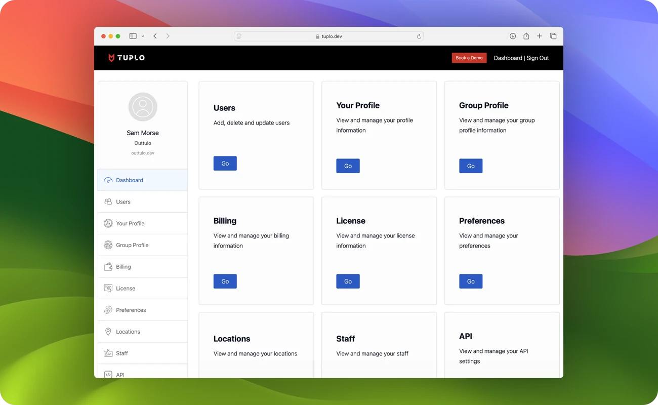Click the Safari downloads icon
Viewport: 658px width, 405px height.
[x=513, y=36]
